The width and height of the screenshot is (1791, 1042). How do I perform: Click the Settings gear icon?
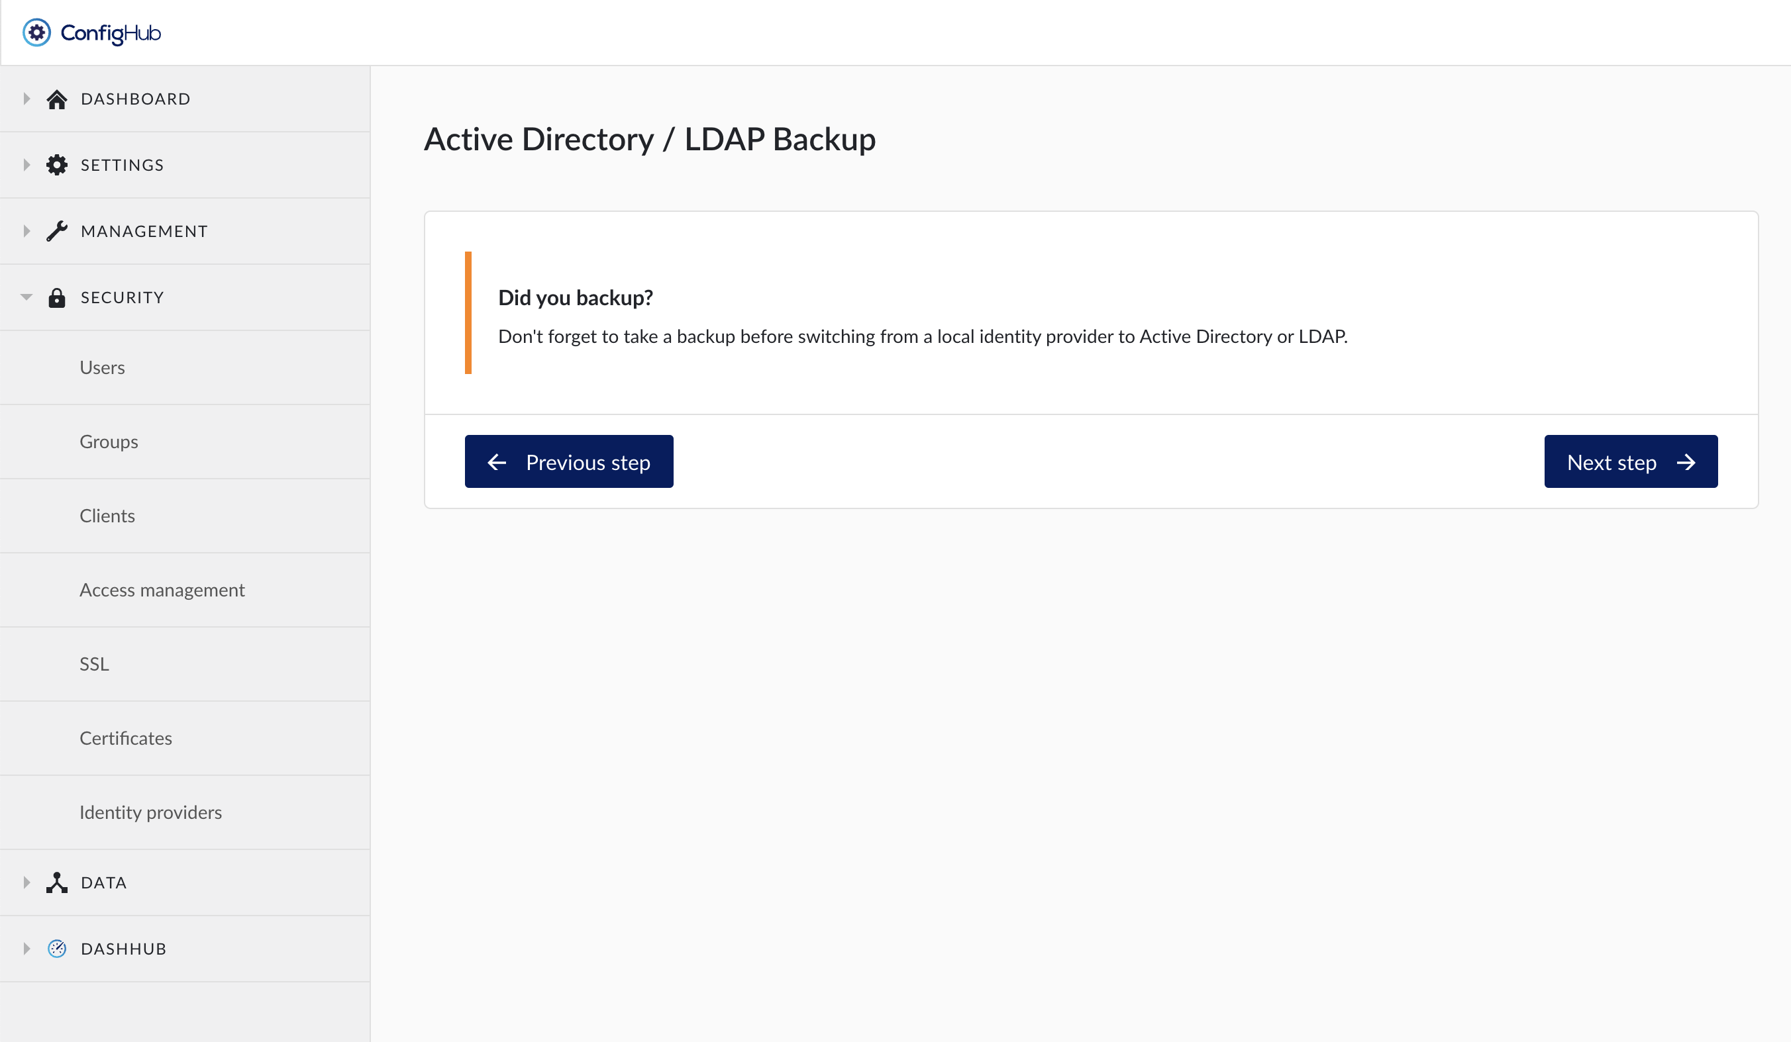coord(57,164)
